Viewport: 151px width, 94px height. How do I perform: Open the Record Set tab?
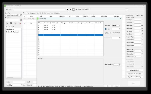pos(50,13)
